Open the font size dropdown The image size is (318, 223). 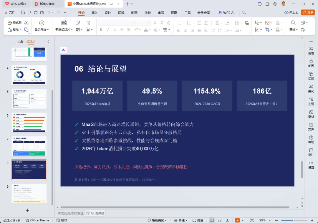coord(148,23)
